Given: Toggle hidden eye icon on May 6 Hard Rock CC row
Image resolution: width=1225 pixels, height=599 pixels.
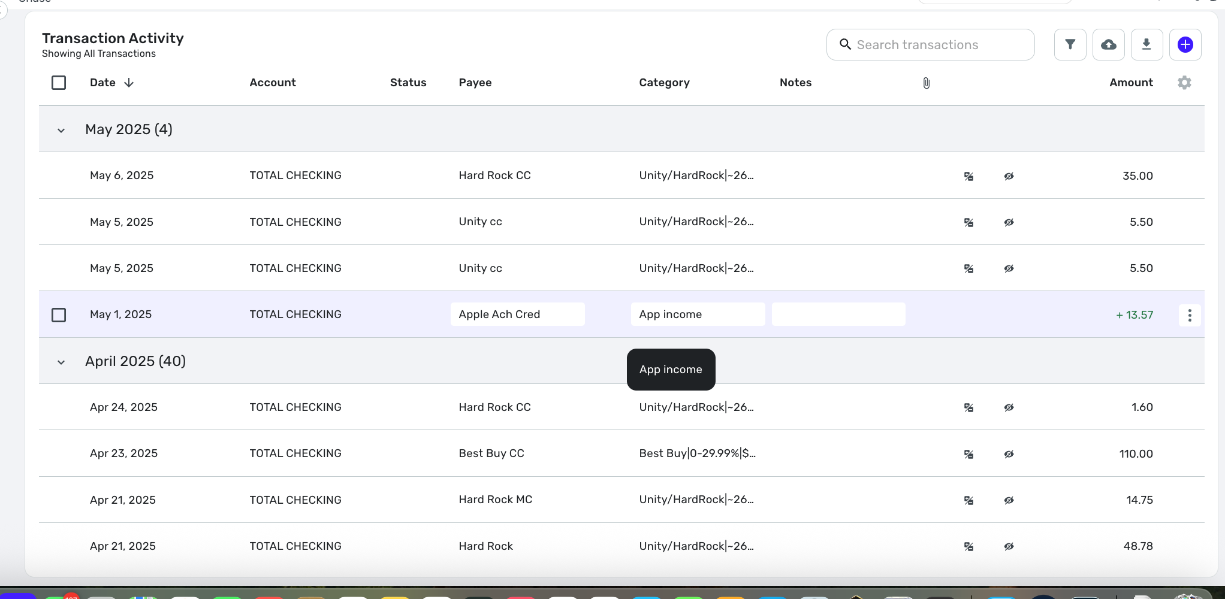Looking at the screenshot, I should tap(1009, 176).
